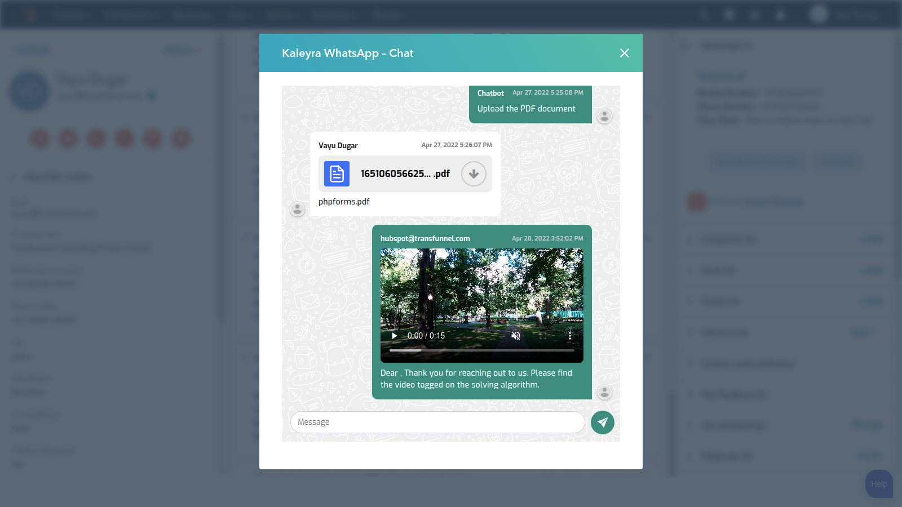This screenshot has height=507, width=902.
Task: Play the video in the chat
Action: click(x=395, y=336)
